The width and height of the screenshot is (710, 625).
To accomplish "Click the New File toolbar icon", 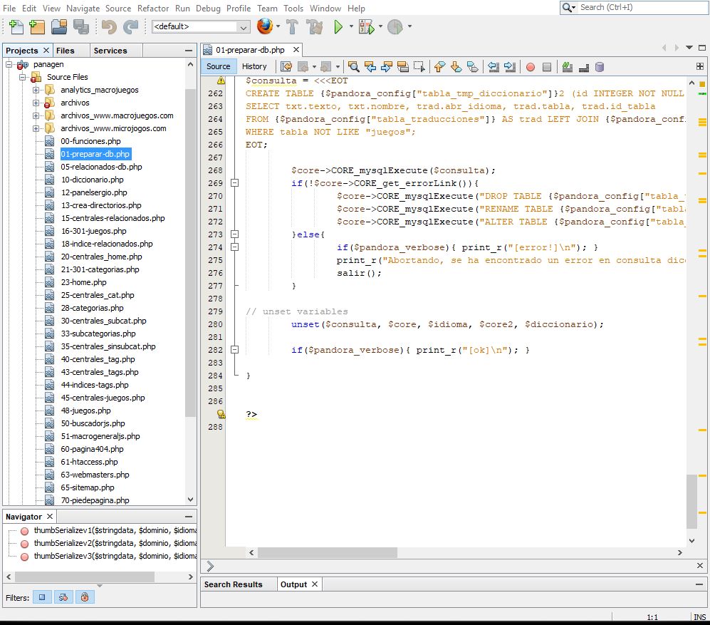I will tap(16, 27).
